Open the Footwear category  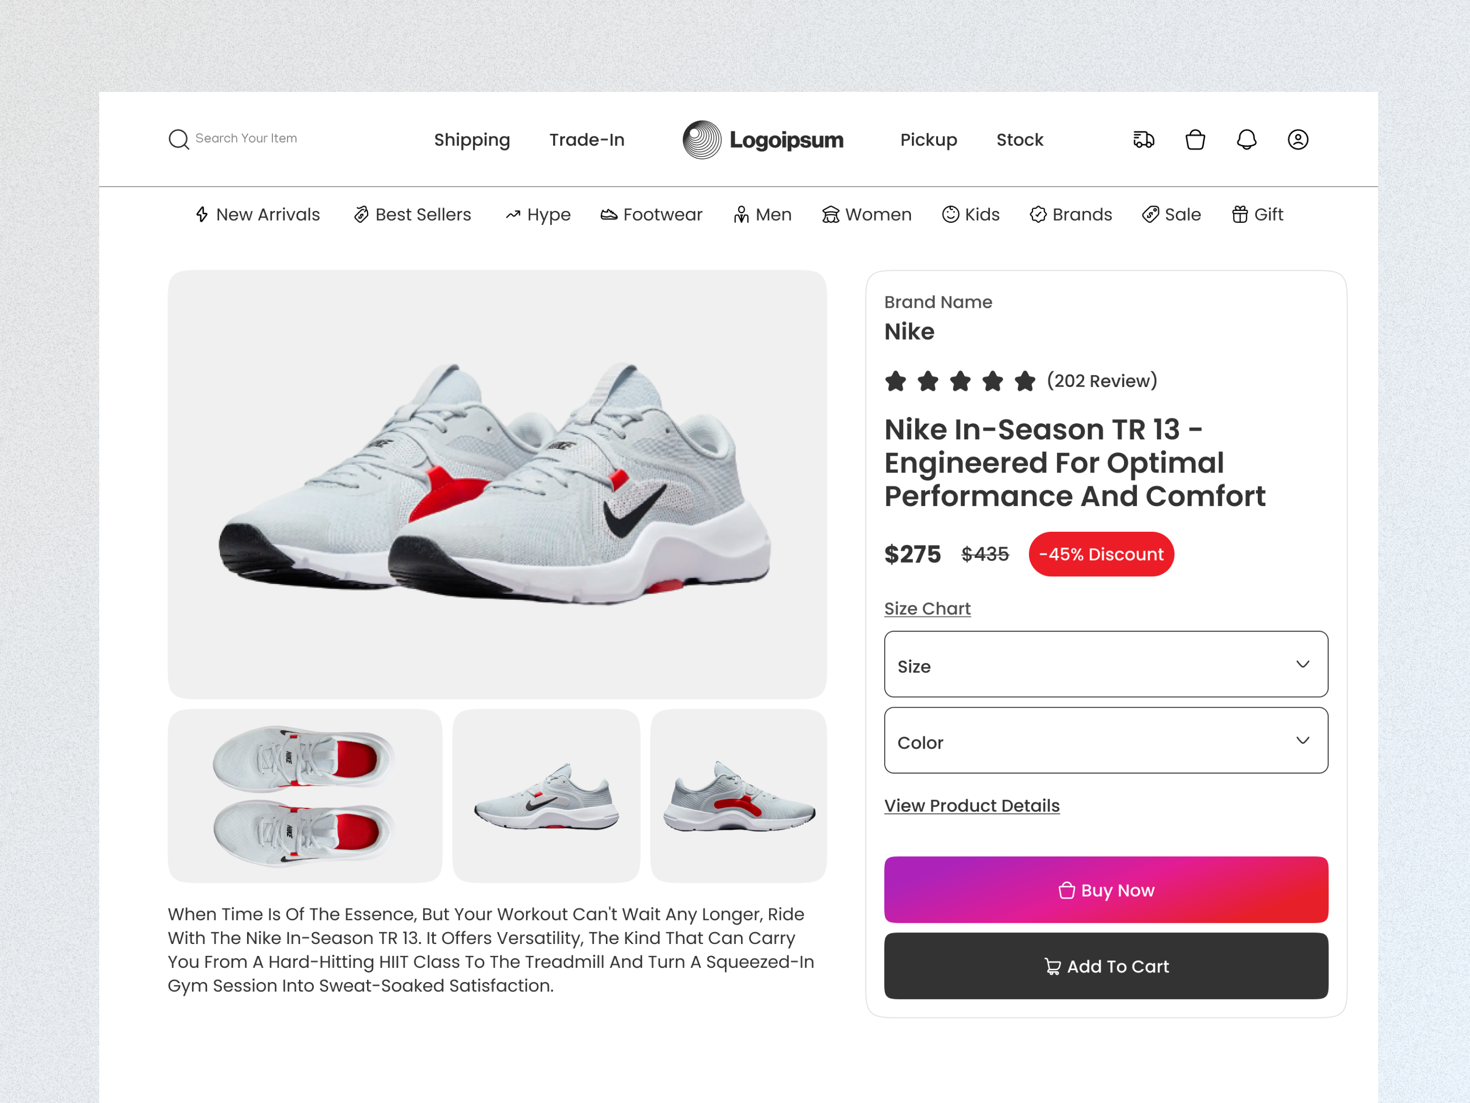tap(651, 215)
